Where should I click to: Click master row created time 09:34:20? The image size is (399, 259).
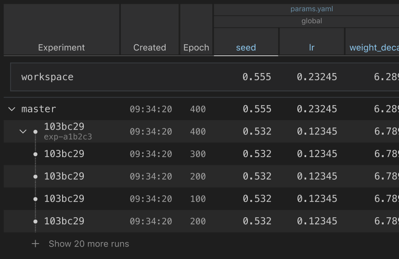pyautogui.click(x=151, y=109)
